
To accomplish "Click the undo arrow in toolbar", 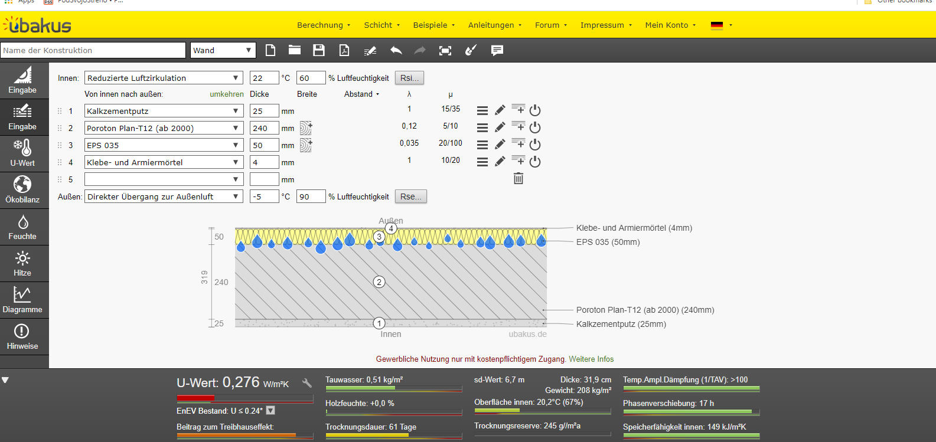I will tap(396, 50).
